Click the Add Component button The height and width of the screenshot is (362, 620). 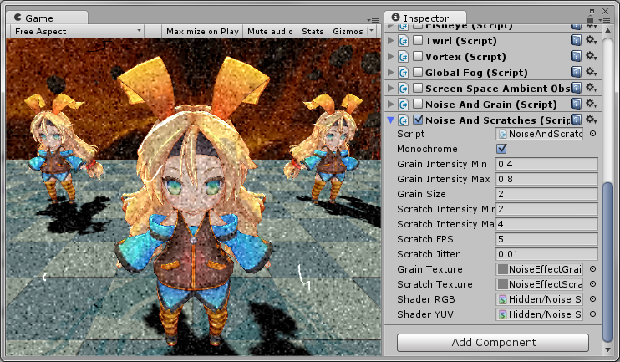(493, 342)
